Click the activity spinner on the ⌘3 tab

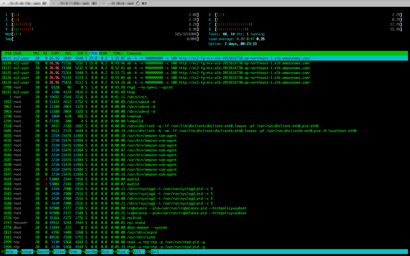coord(138,4)
